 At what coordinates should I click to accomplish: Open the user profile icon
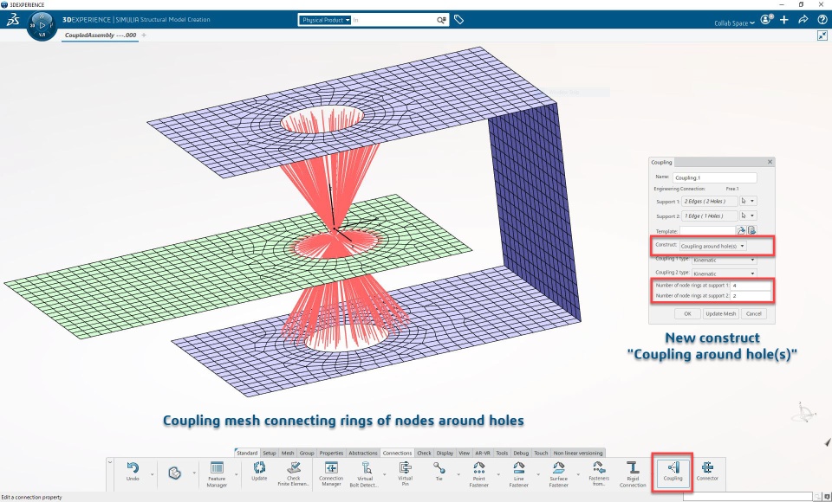pyautogui.click(x=765, y=20)
